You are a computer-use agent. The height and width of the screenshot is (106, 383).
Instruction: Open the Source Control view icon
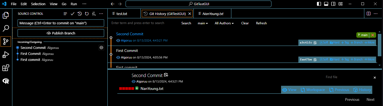pyautogui.click(x=6, y=42)
